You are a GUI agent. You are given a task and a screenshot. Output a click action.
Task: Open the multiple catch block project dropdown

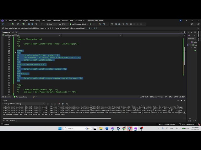31,35
